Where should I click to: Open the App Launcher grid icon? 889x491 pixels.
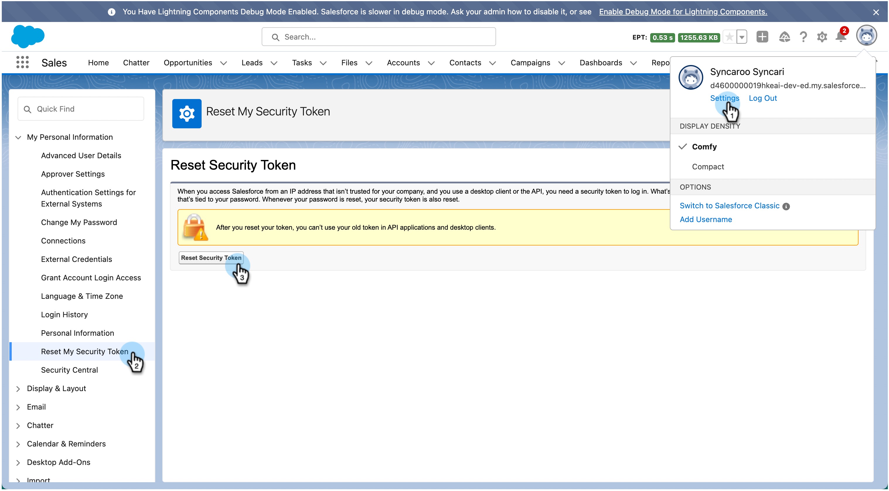click(23, 62)
